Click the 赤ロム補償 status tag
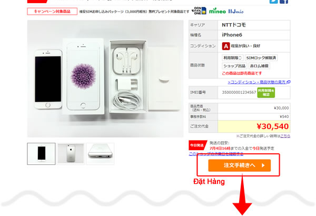316x216 pixels. [259, 66]
